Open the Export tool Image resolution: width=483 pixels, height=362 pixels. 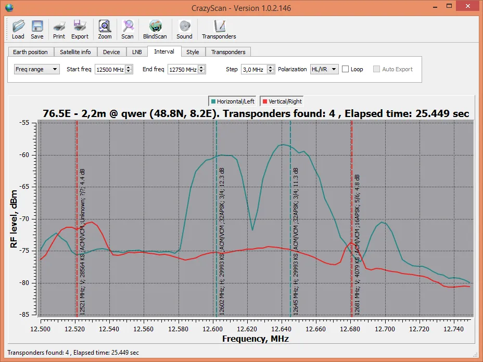coord(80,30)
